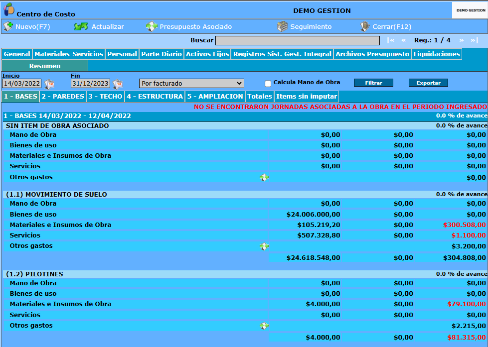The height and width of the screenshot is (347, 488).
Task: Open calendar picker for Inicio date
Action: pyautogui.click(x=49, y=84)
